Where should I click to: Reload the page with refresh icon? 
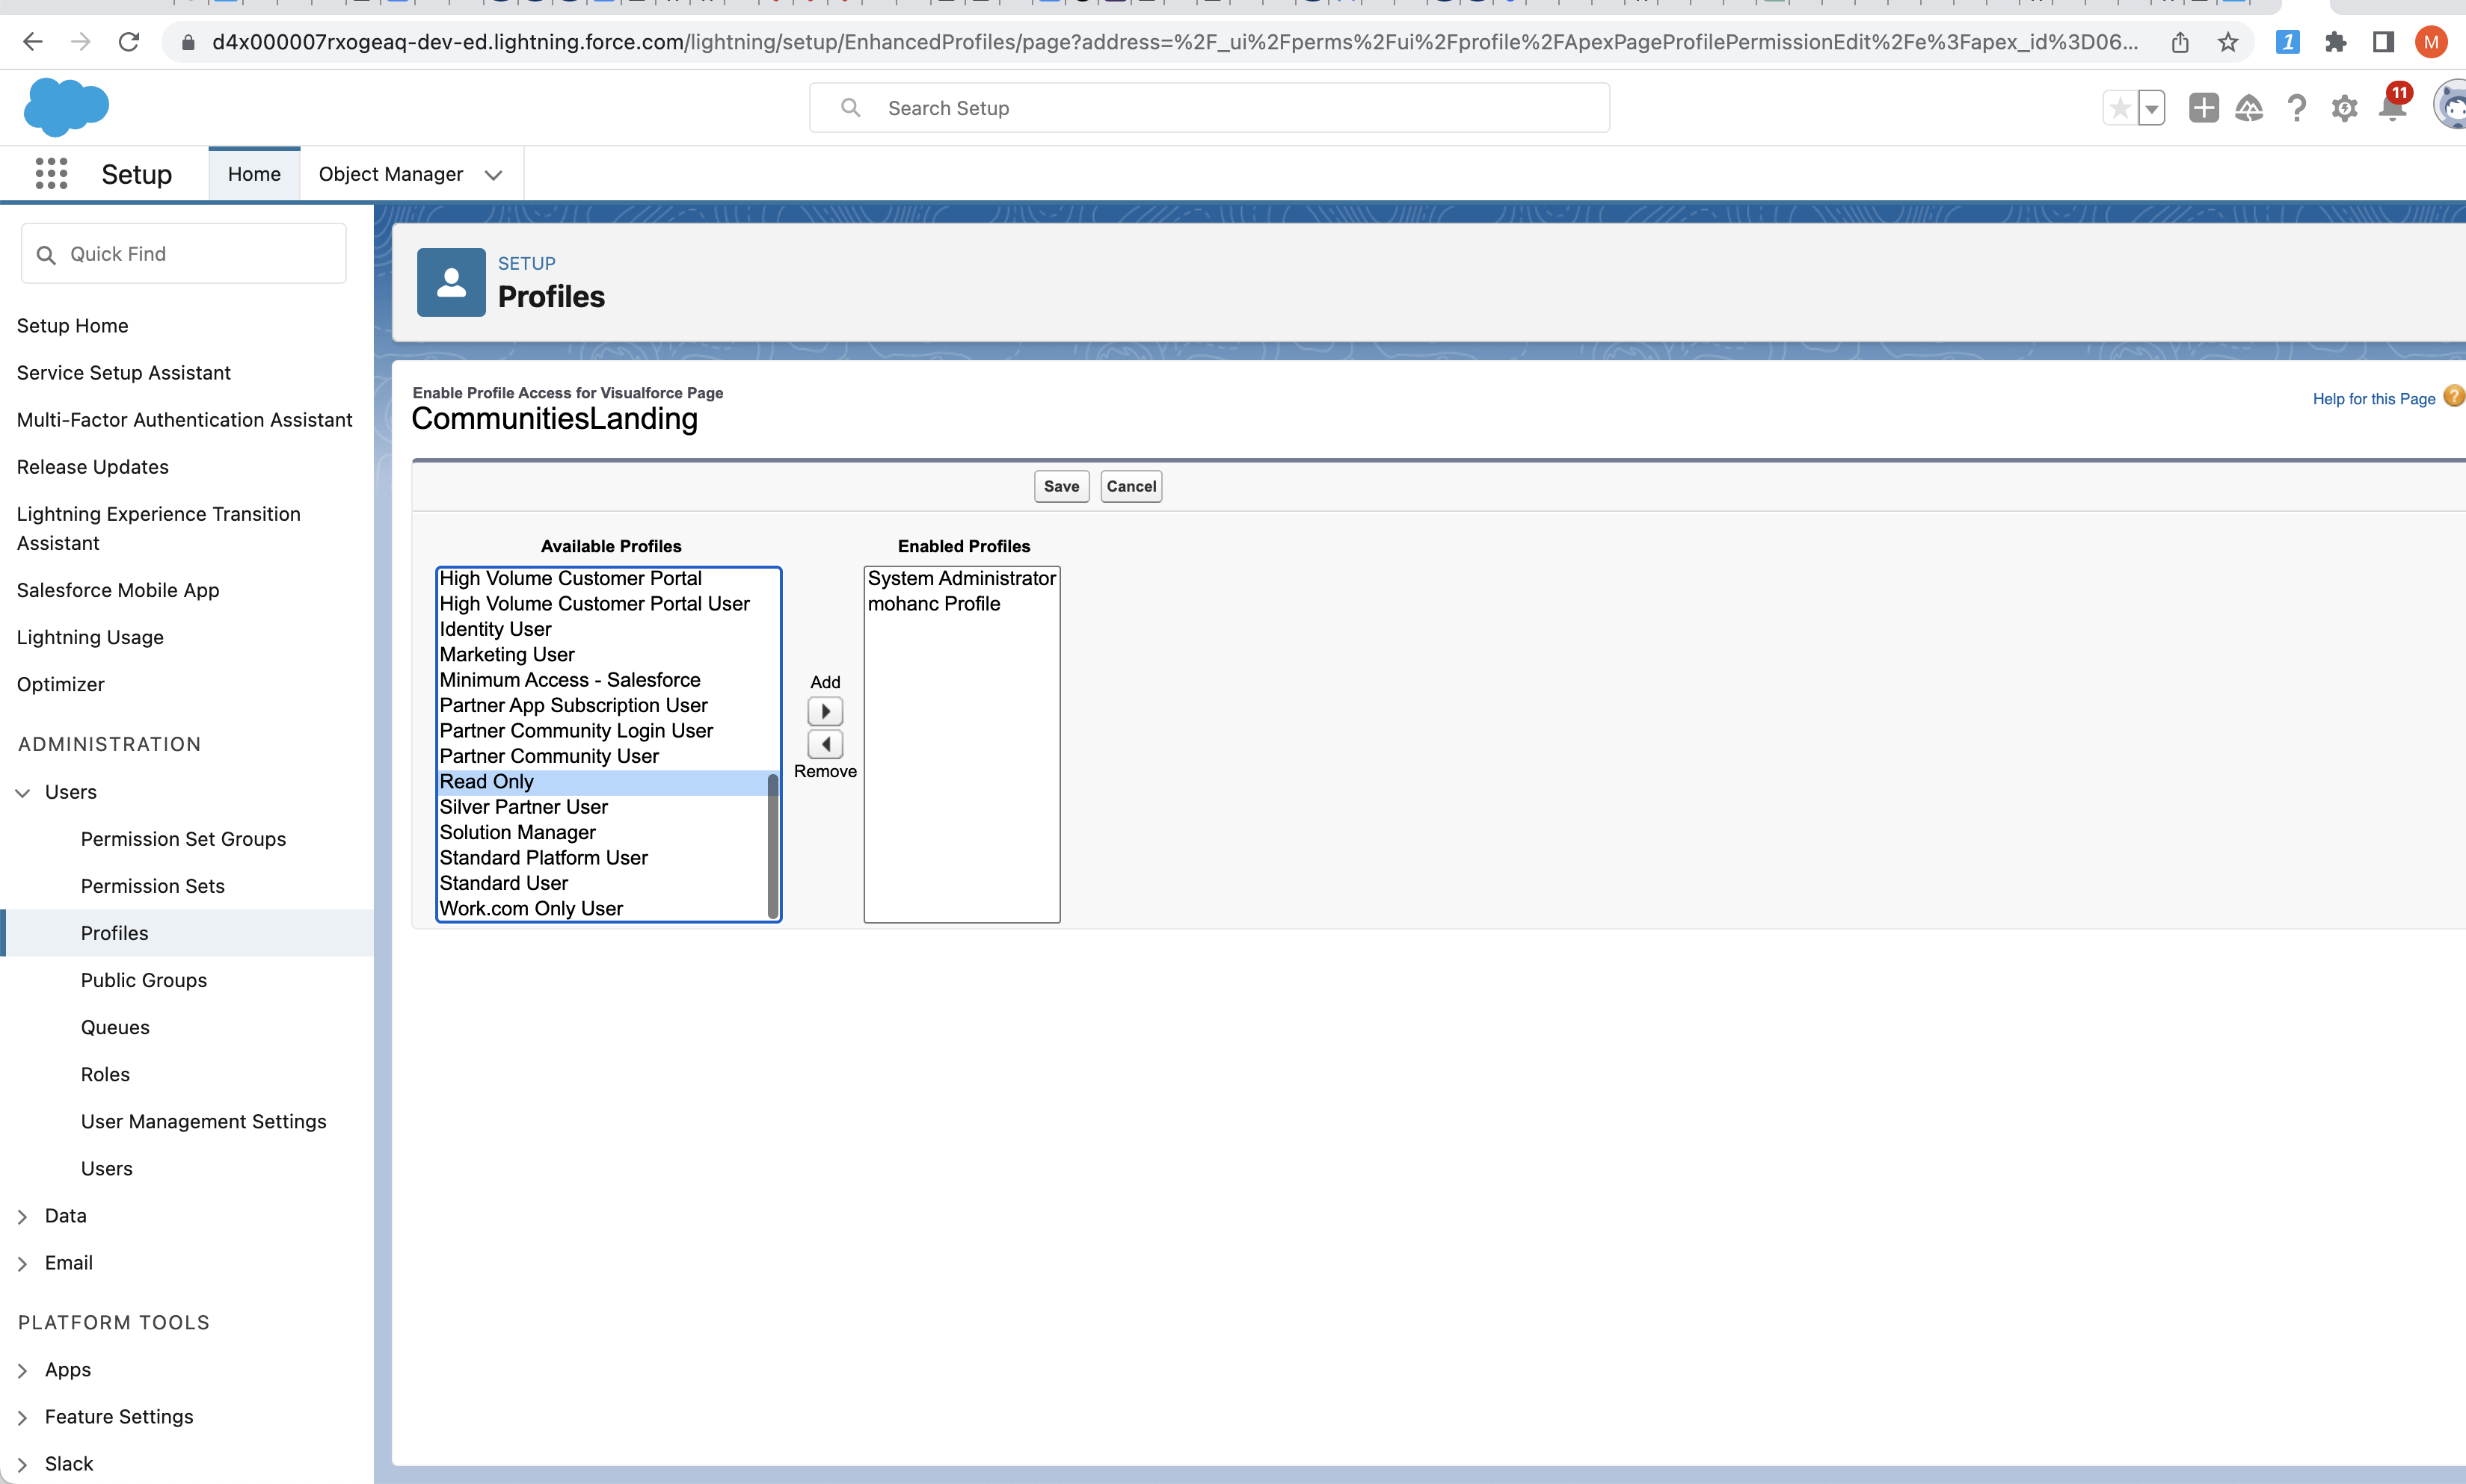[x=129, y=42]
